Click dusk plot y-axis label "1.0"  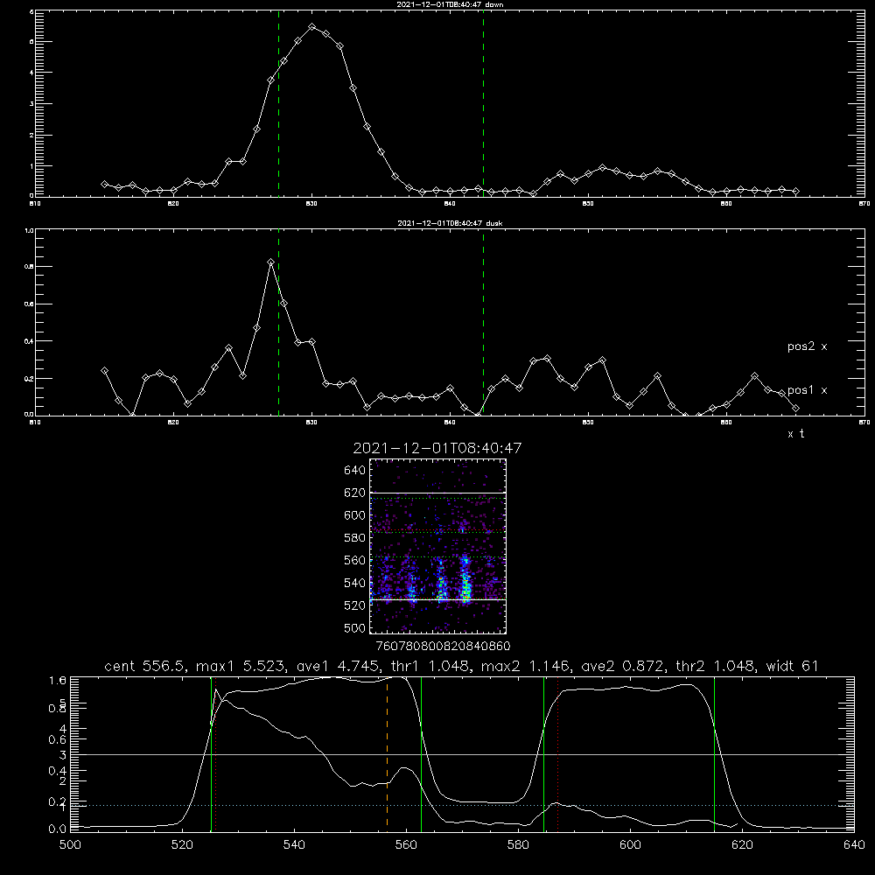pyautogui.click(x=29, y=230)
